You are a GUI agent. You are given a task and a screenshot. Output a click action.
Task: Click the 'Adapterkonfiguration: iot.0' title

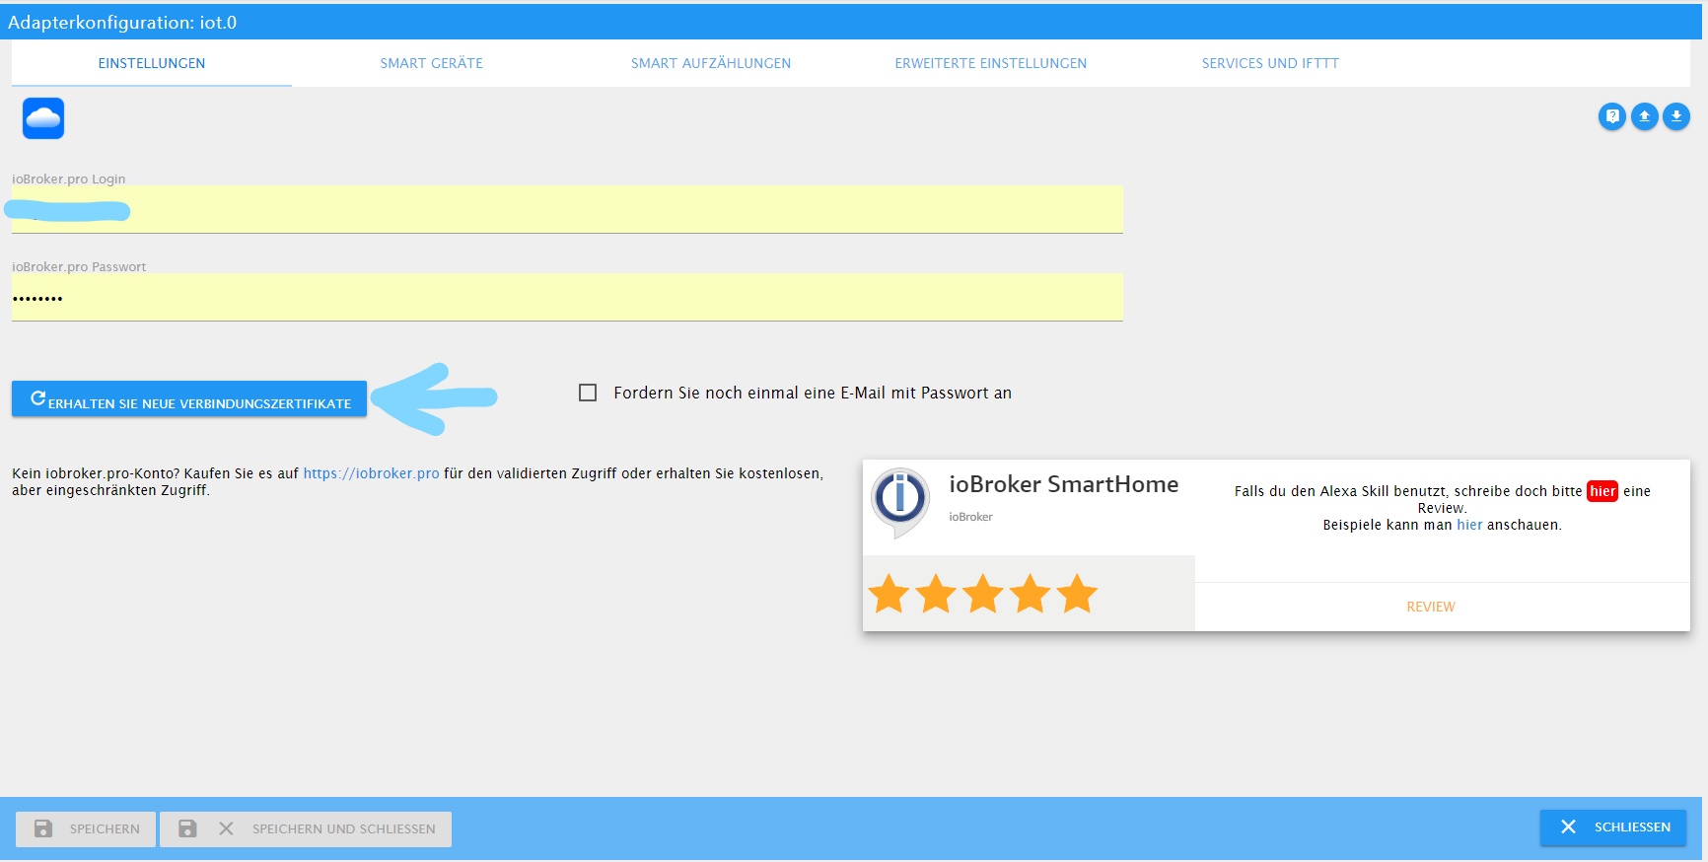click(122, 22)
